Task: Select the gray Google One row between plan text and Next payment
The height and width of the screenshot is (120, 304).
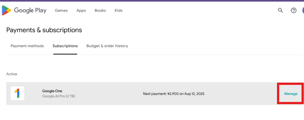Action: click(x=109, y=94)
